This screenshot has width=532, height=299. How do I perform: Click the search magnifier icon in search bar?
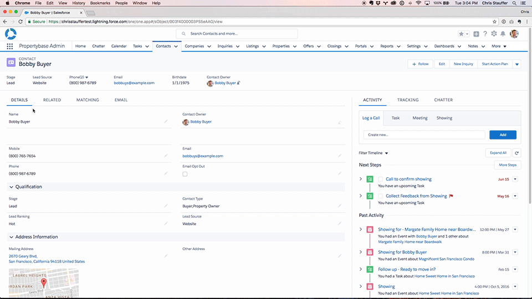tap(183, 34)
